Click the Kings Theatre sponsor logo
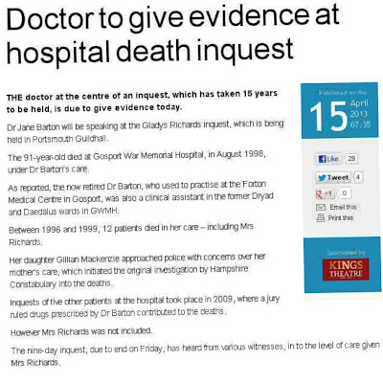The height and width of the screenshot is (383, 383). click(346, 269)
